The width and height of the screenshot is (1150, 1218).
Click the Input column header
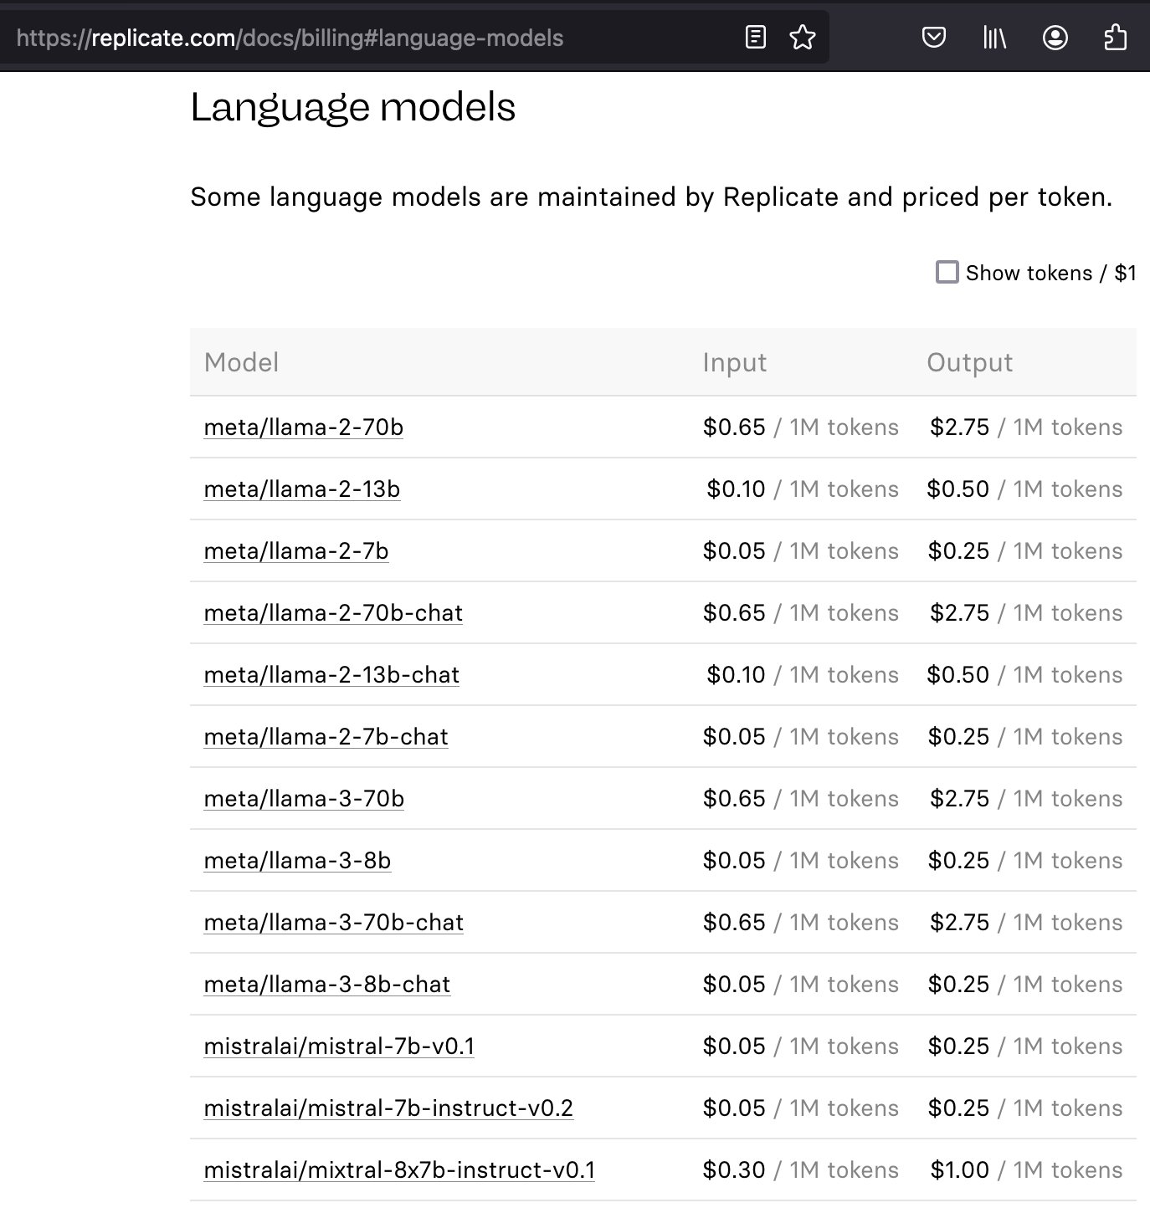(734, 362)
